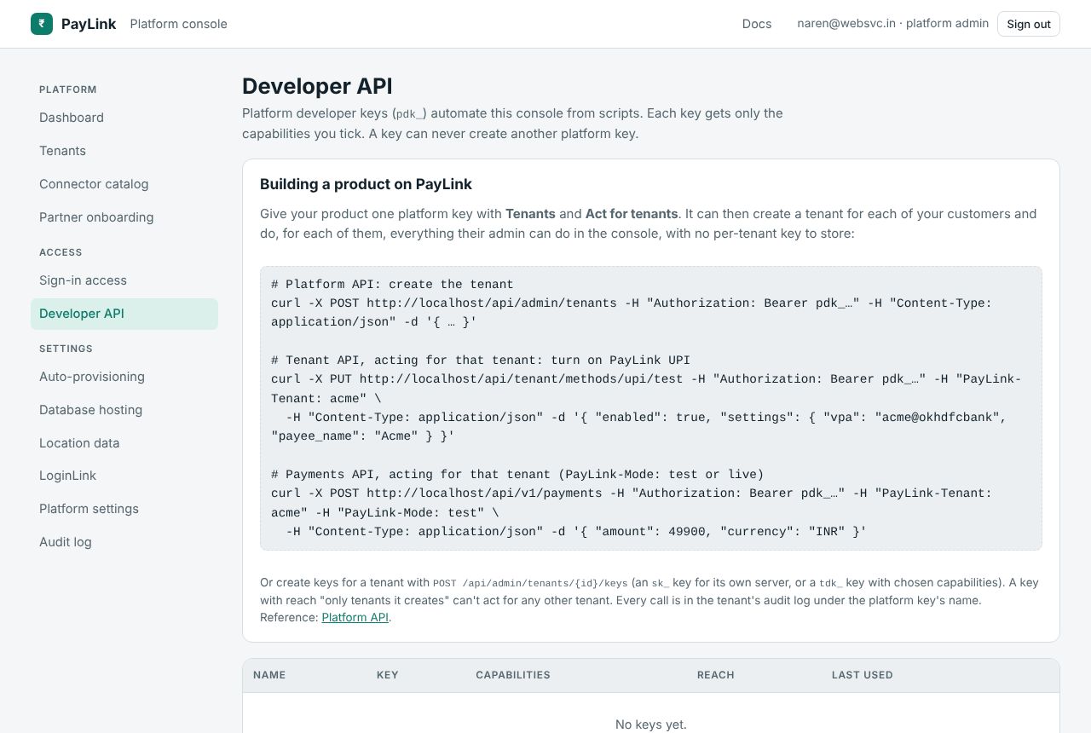
Task: Click the Reach column header
Action: (716, 675)
